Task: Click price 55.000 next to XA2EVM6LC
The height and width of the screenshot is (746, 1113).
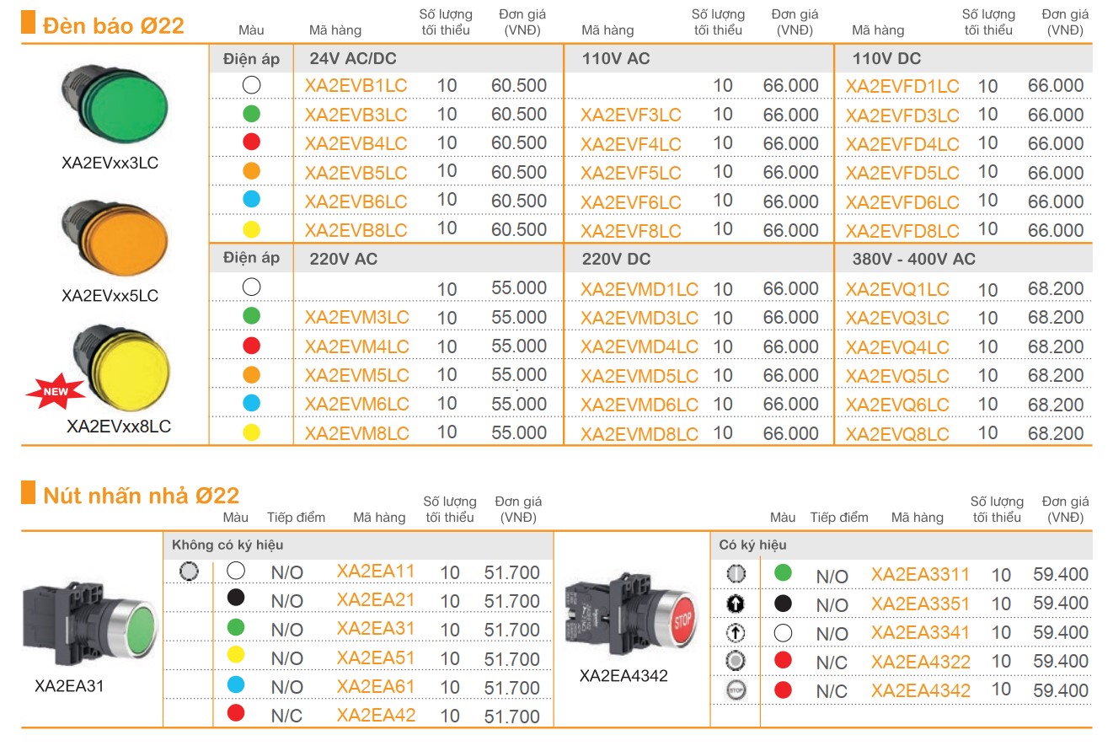Action: tap(519, 404)
